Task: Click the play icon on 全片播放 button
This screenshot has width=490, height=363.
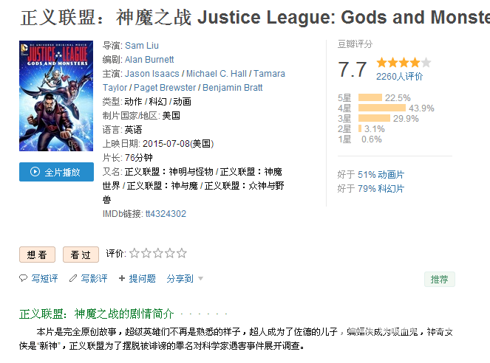Action: click(35, 171)
